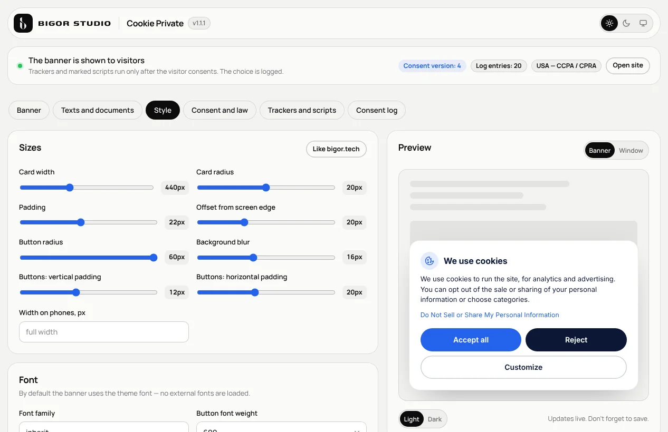The width and height of the screenshot is (668, 432).
Task: Click the Offset from screen edge slider handle
Action: pos(244,222)
